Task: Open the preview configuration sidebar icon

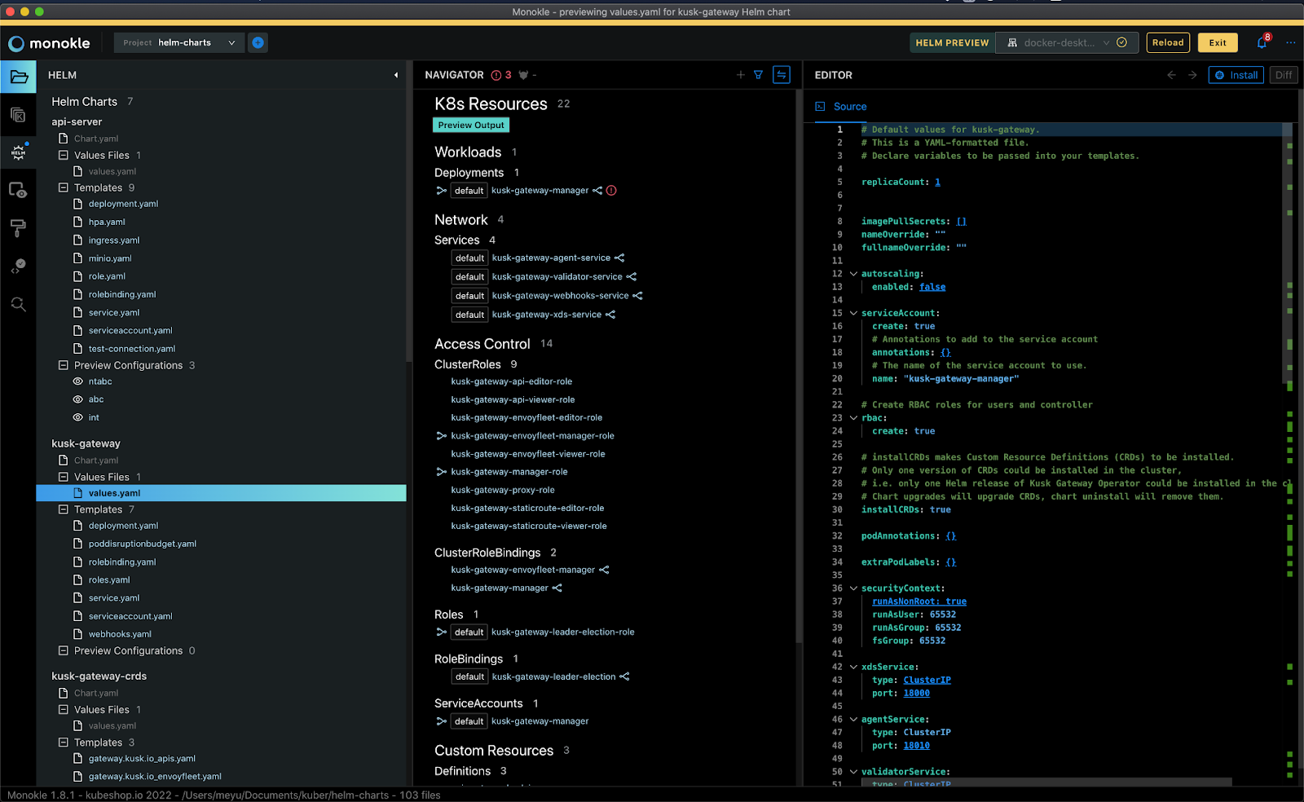Action: point(18,191)
